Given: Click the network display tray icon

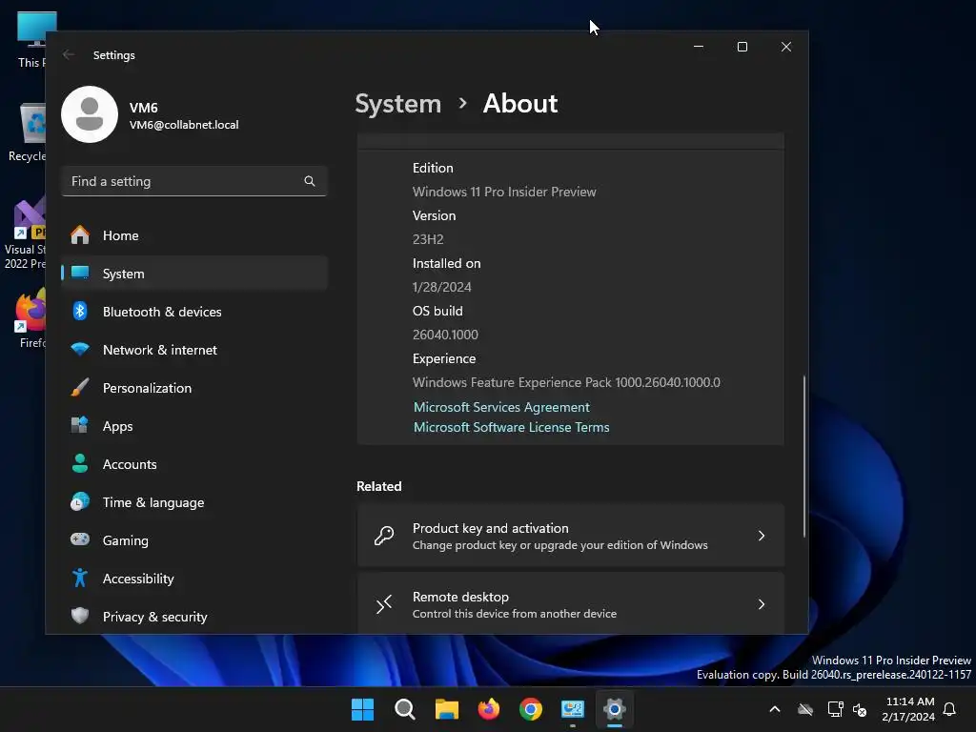Looking at the screenshot, I should (835, 709).
